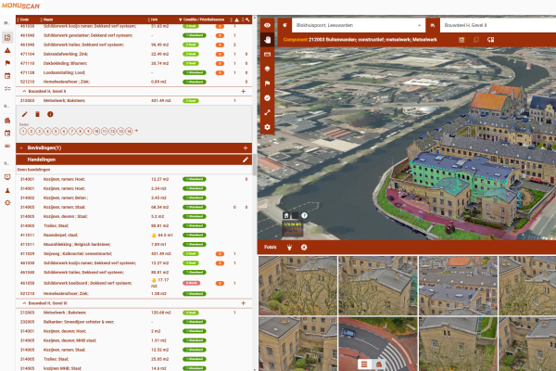Edit Handelingen with pencil icon
This screenshot has width=556, height=371.
[x=245, y=160]
